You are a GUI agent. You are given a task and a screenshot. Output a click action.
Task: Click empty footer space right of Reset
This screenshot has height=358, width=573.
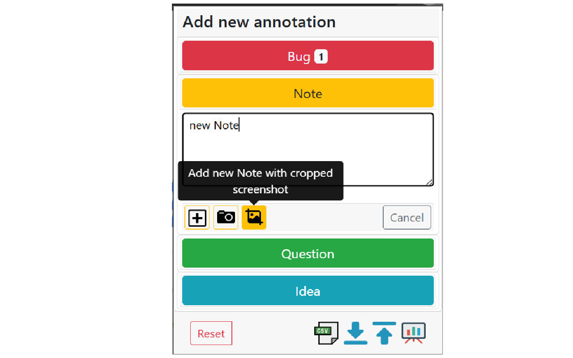click(x=273, y=333)
